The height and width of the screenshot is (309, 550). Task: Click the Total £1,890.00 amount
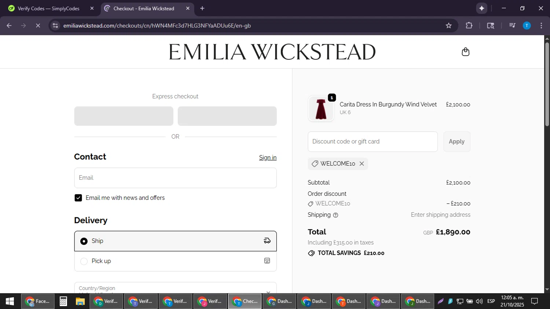click(x=453, y=232)
